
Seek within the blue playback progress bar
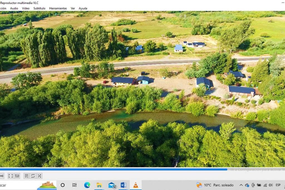click(114, 169)
